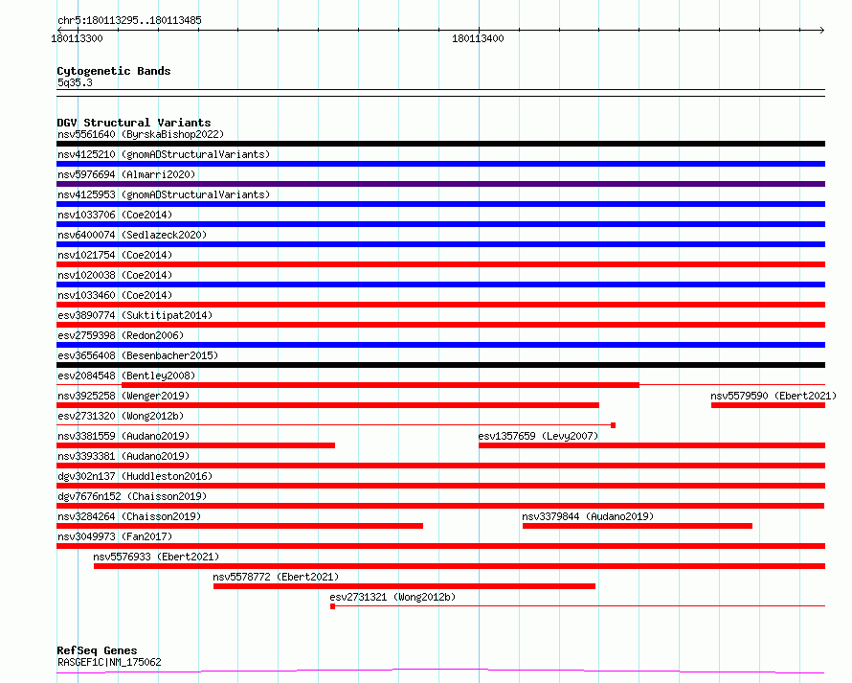
Task: Click the DGV Structural Variants track title
Action: (134, 123)
